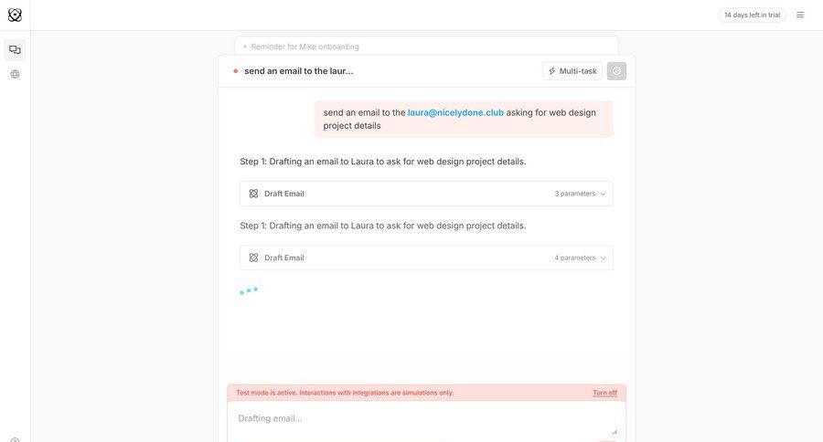
Task: Switch to the Reminder for Mike onboarding task
Action: point(305,47)
